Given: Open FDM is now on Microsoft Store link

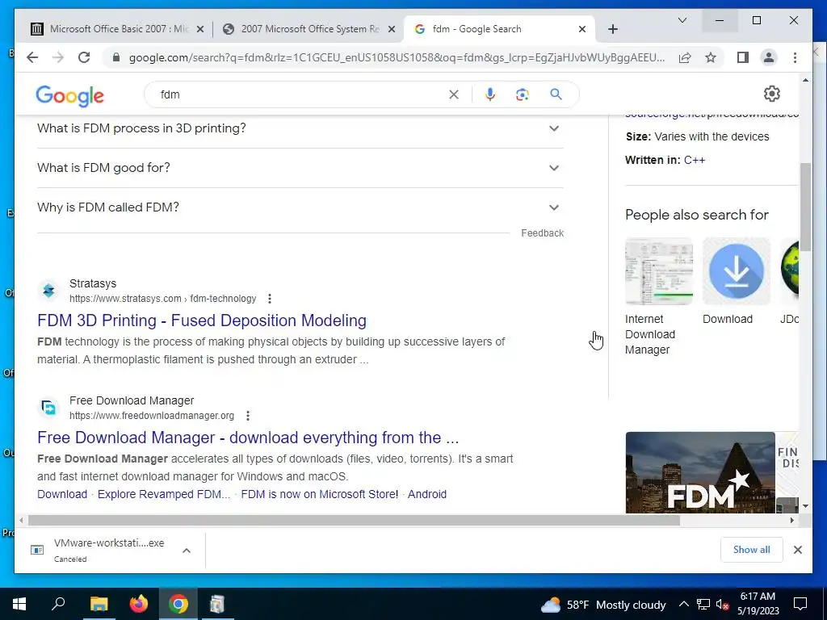Looking at the screenshot, I should tap(320, 495).
